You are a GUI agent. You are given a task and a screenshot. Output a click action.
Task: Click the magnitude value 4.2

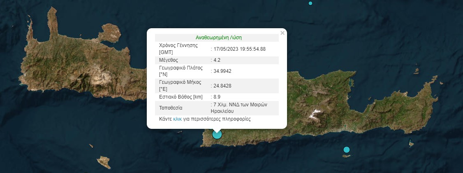(x=217, y=60)
